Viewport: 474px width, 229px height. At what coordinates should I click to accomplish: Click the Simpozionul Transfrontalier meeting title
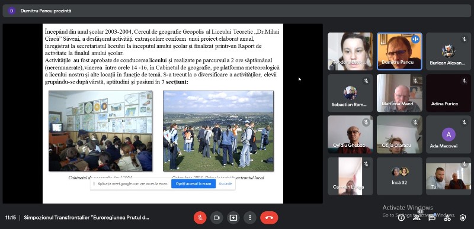point(87,218)
